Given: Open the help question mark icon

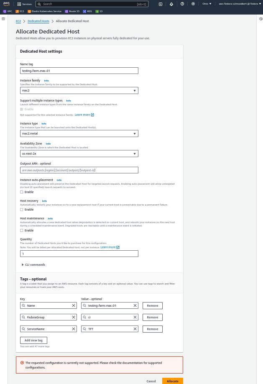Looking at the screenshot, I should [182, 4].
